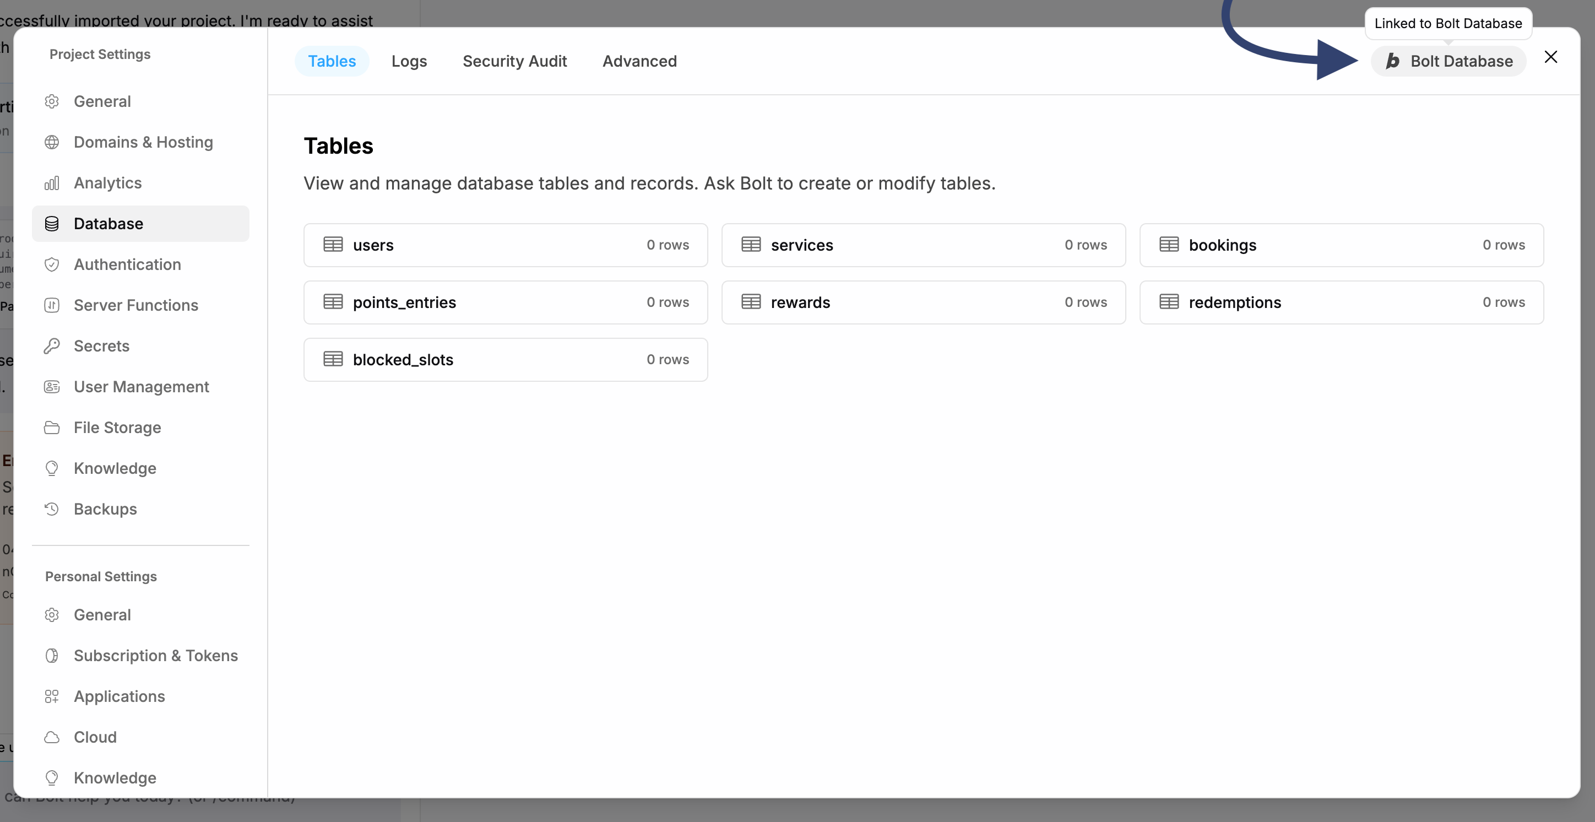The image size is (1595, 822).
Task: Switch to the Advanced tab
Action: [639, 61]
